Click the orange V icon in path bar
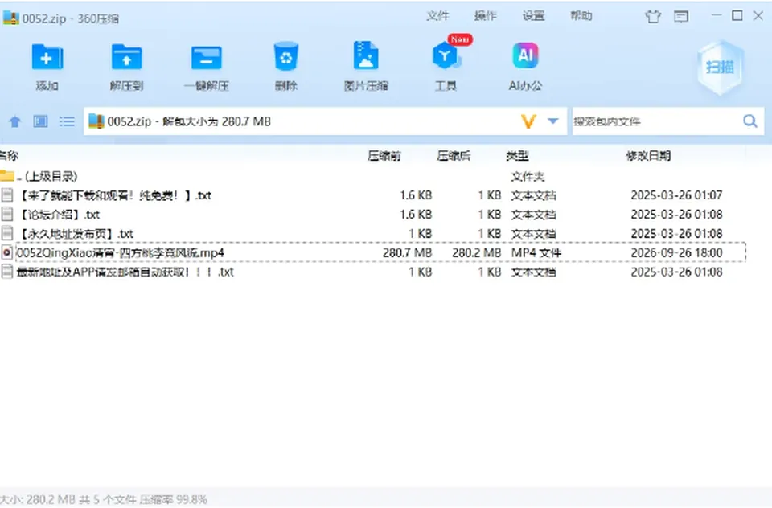The image size is (772, 508). coord(528,121)
